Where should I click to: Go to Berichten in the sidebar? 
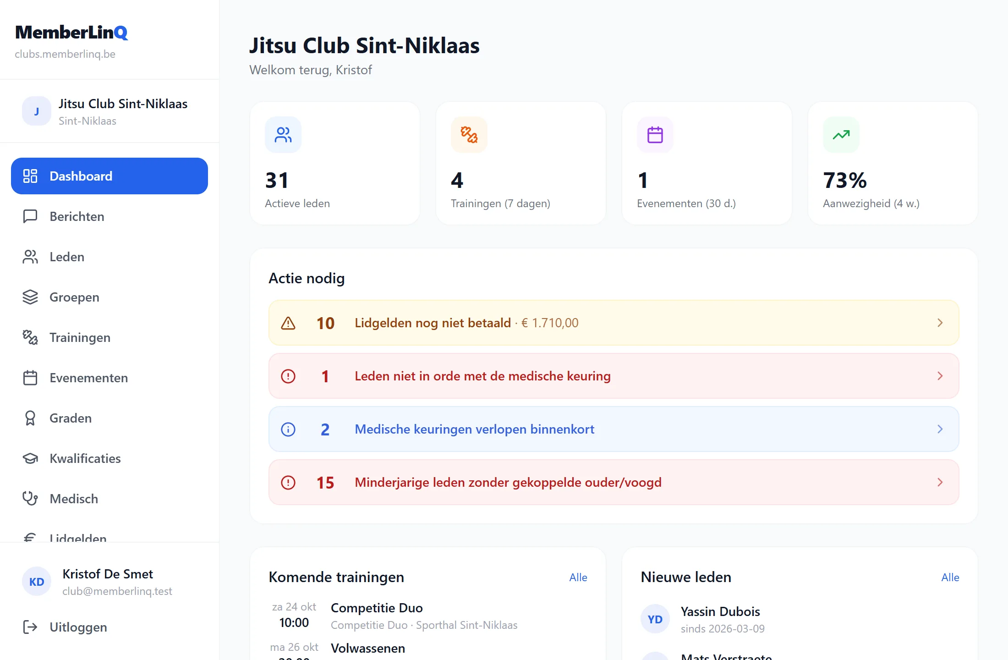pos(110,216)
